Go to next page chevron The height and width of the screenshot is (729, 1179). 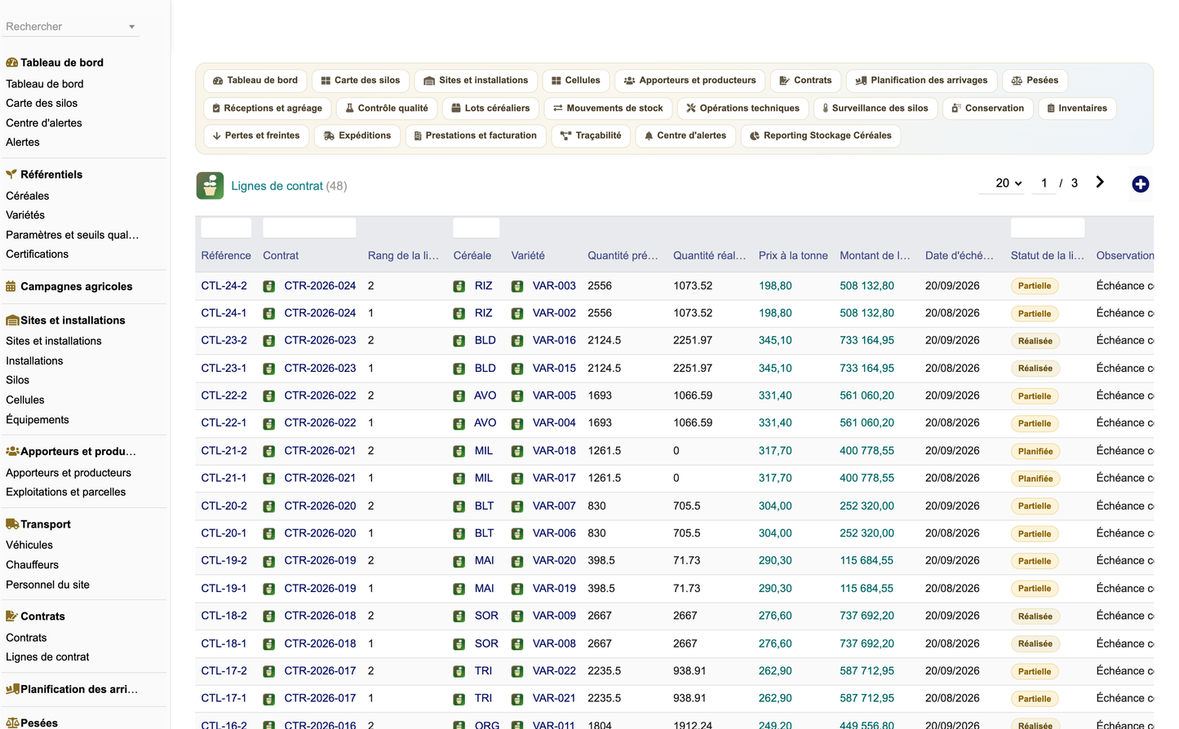coord(1100,183)
